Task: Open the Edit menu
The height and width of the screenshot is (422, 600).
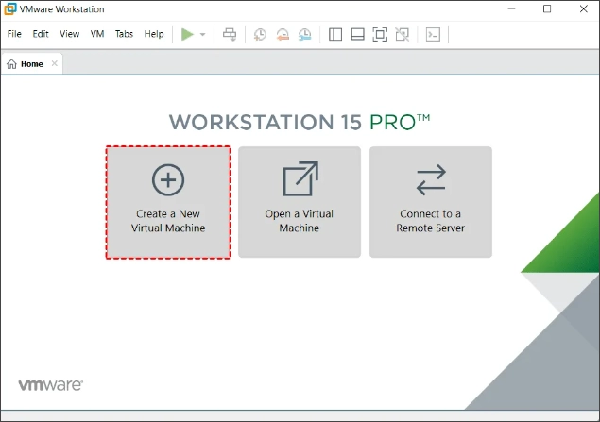Action: 41,34
